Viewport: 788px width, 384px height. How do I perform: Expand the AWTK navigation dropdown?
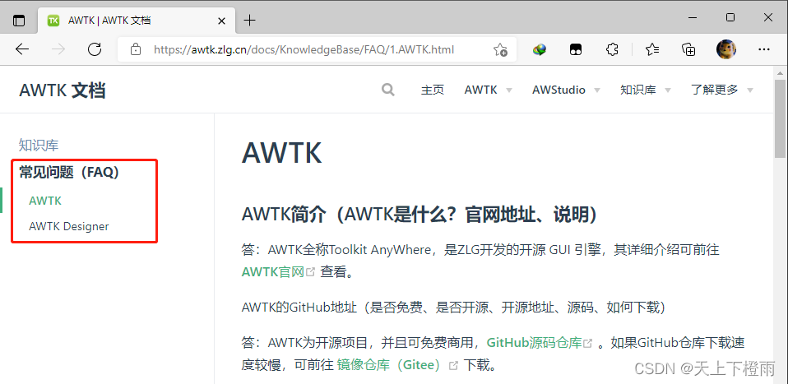click(x=488, y=90)
